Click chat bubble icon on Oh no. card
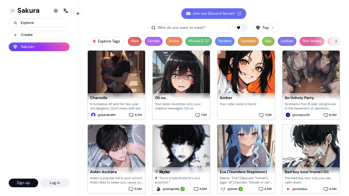The height and width of the screenshot is (196, 349). click(197, 115)
